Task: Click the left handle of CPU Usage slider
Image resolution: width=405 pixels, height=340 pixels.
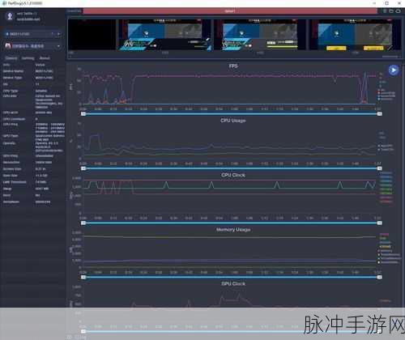Action: [83, 168]
